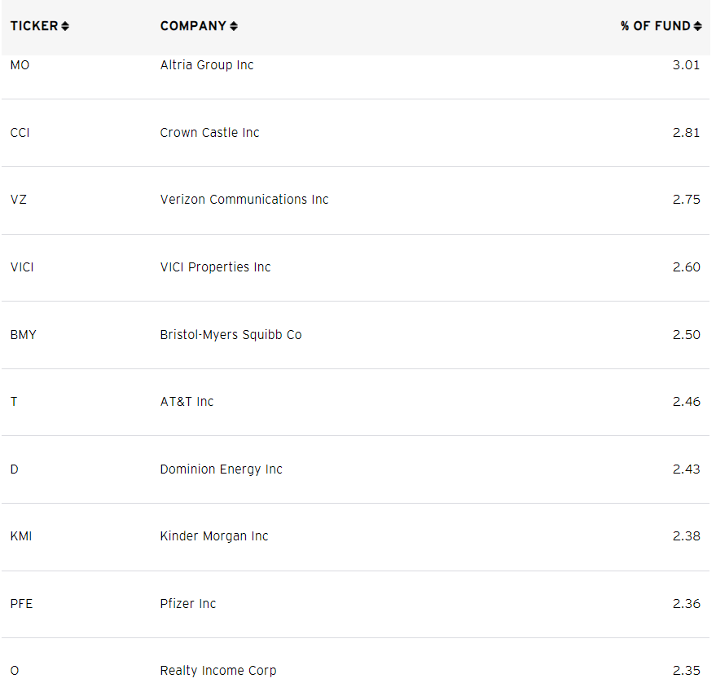Click the Altria Group Inc company name
This screenshot has height=683, width=716.
(x=207, y=65)
